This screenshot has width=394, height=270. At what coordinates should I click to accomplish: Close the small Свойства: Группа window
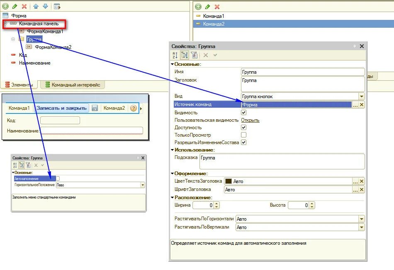(x=143, y=158)
